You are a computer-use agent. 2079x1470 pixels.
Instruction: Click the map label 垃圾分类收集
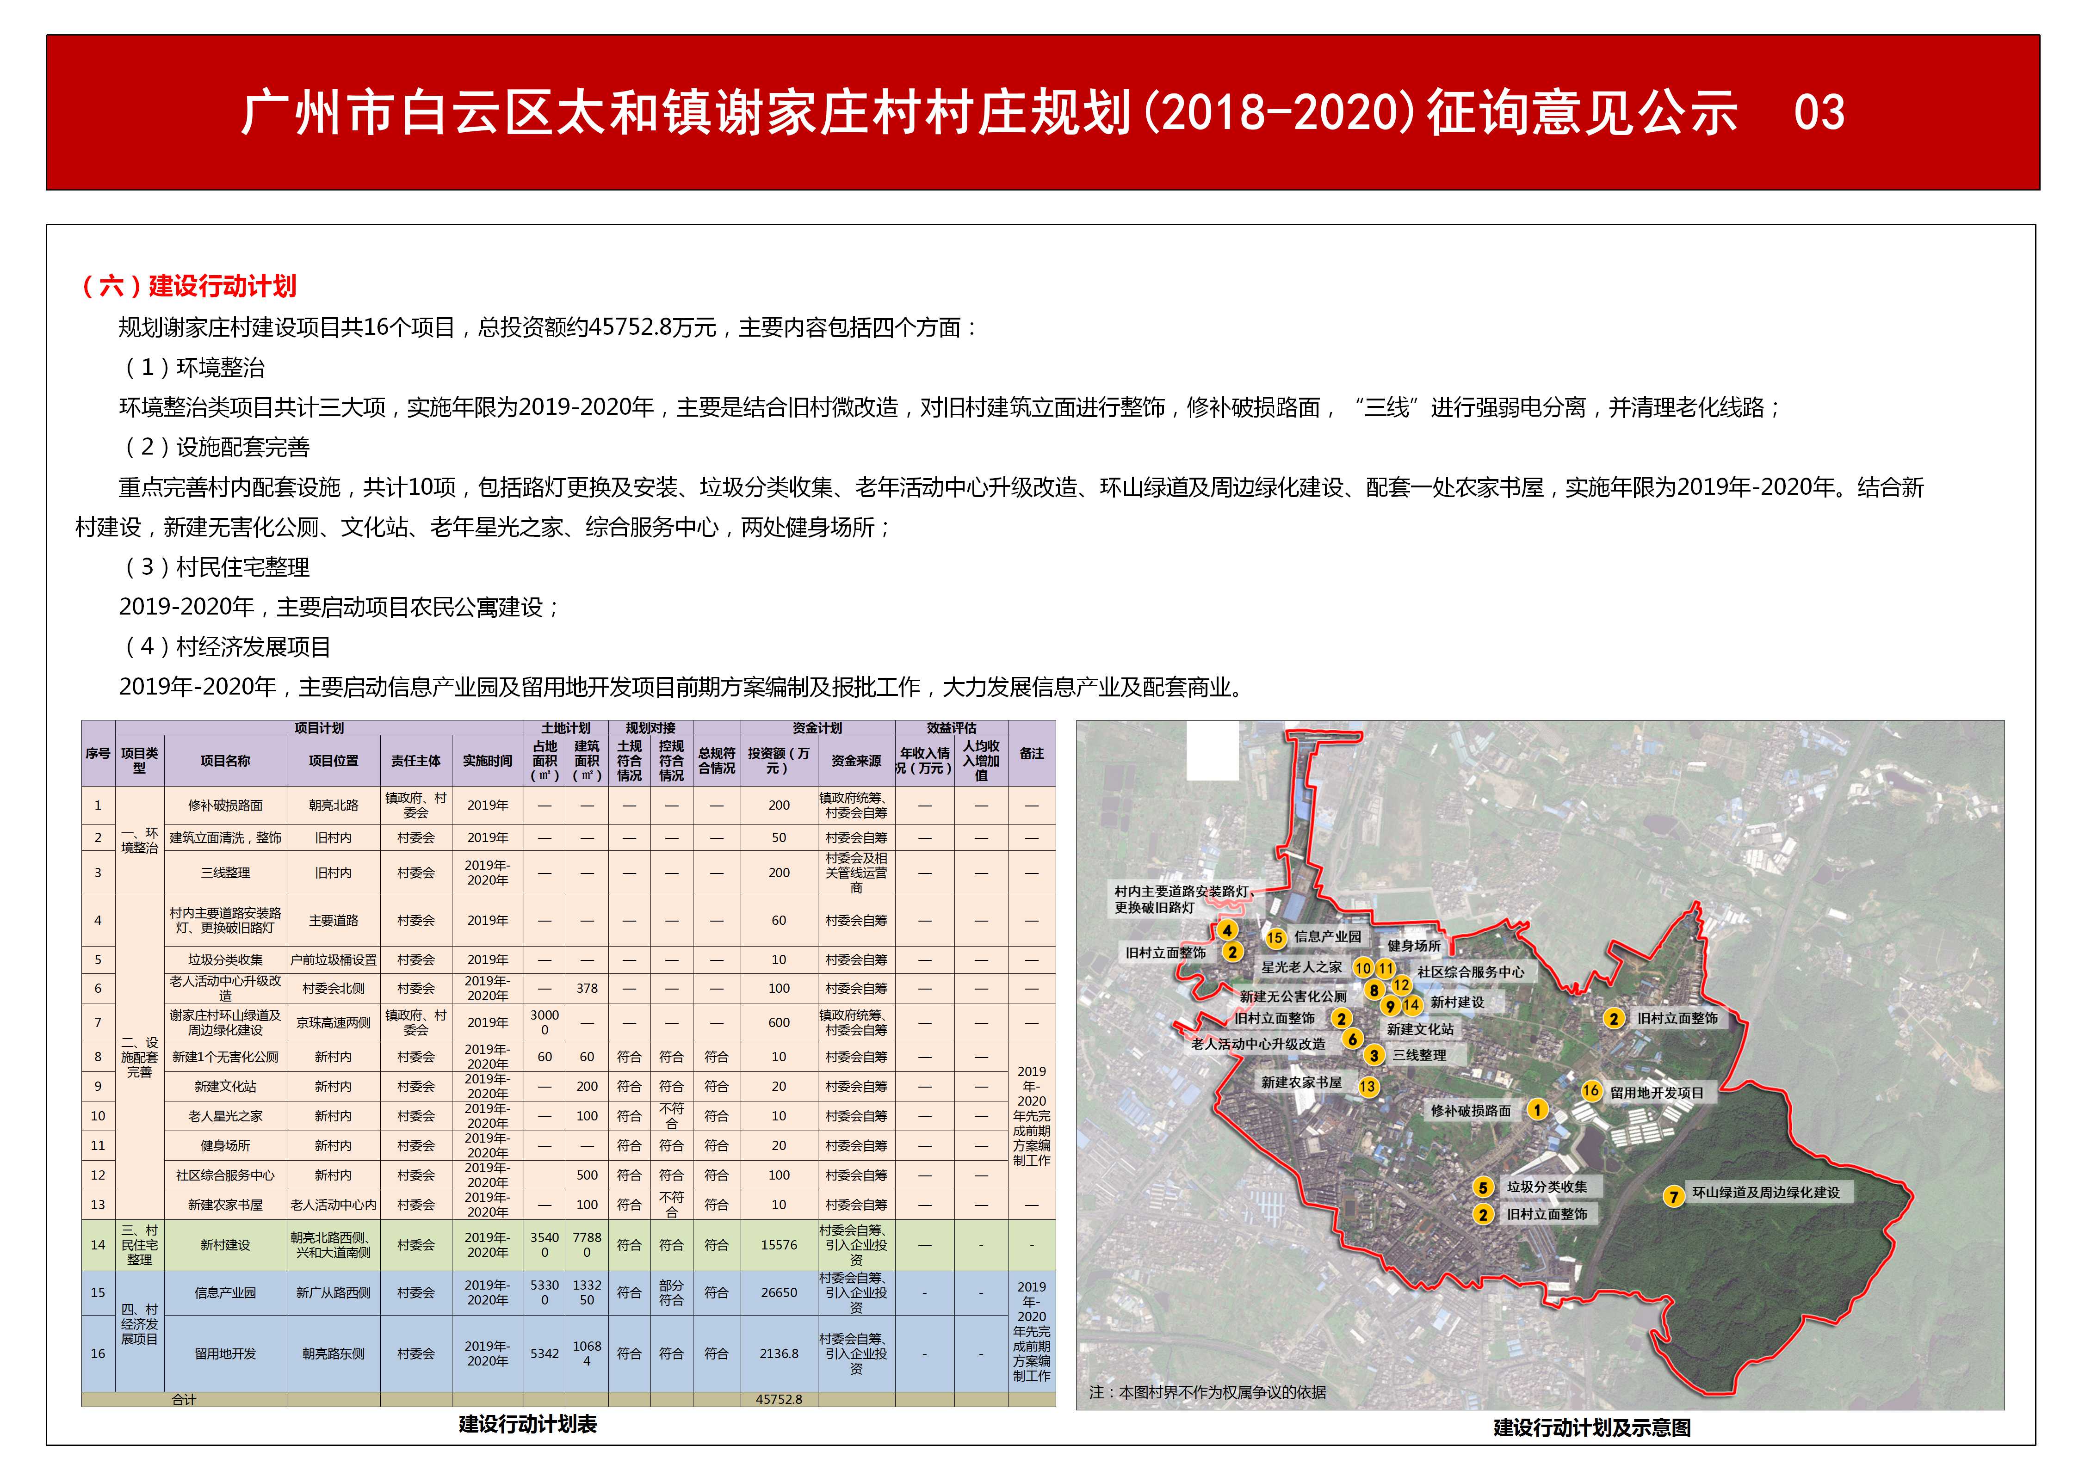[1547, 1187]
